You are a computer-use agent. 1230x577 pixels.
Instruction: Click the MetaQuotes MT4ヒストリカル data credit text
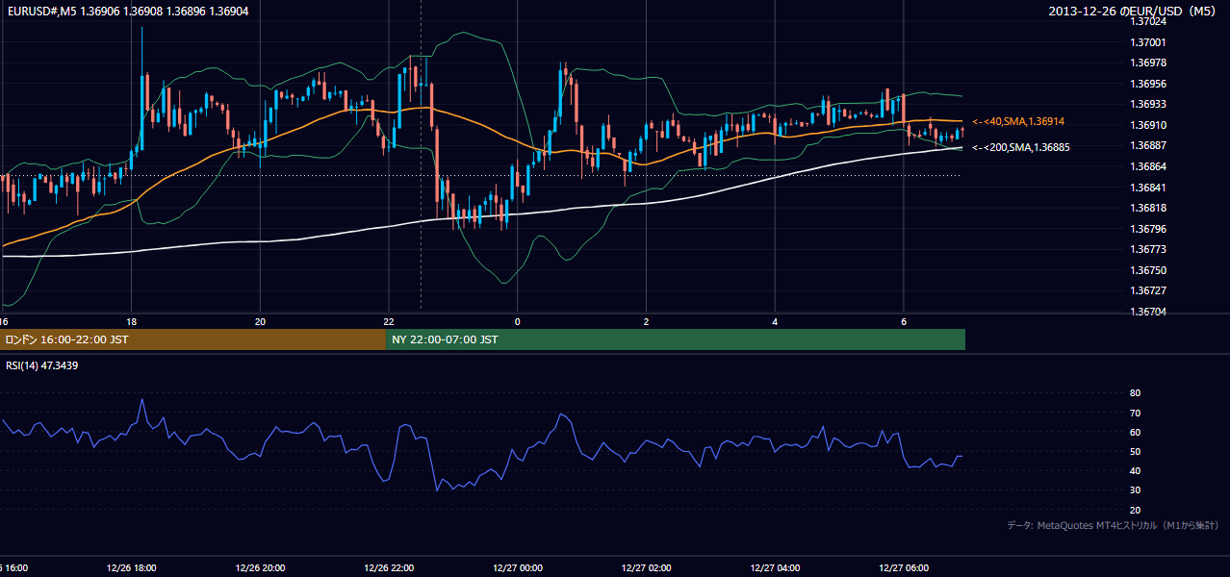point(1113,526)
